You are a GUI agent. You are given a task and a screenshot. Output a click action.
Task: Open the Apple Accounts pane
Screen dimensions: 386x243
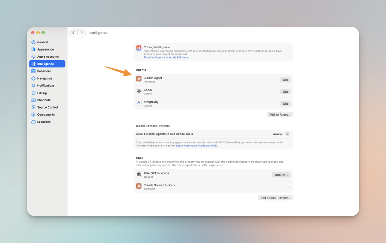click(47, 57)
